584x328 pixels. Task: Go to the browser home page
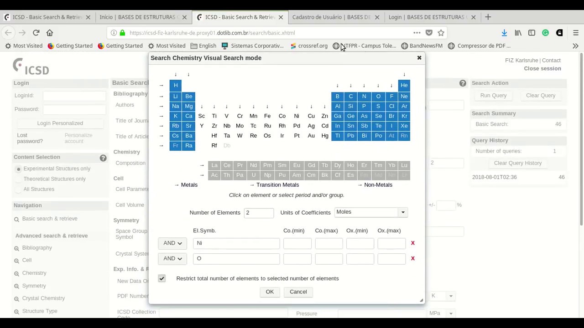(50, 33)
